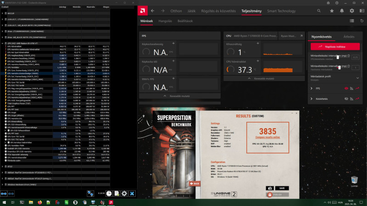Open Ryzen Master external link arrow

pos(301,36)
